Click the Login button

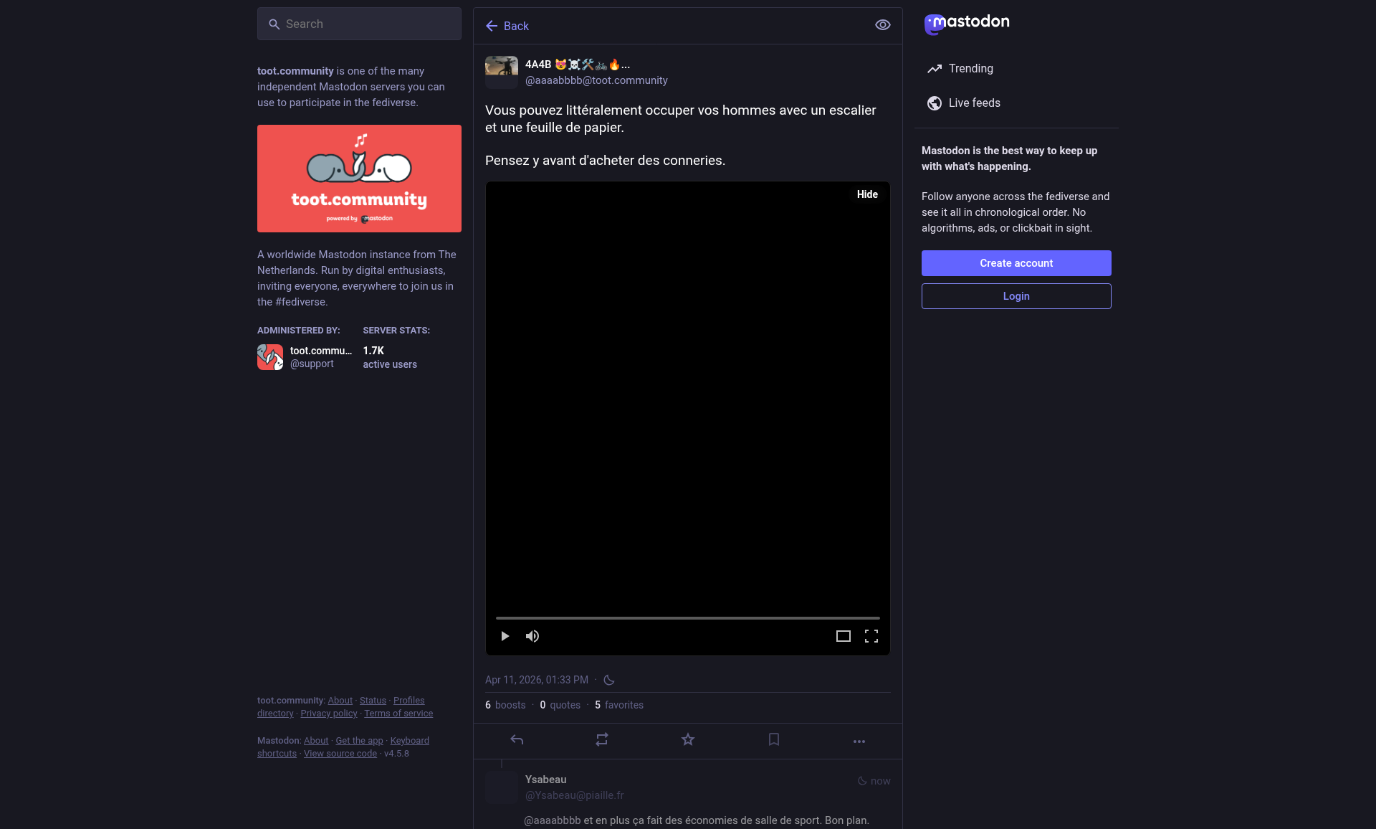point(1016,296)
